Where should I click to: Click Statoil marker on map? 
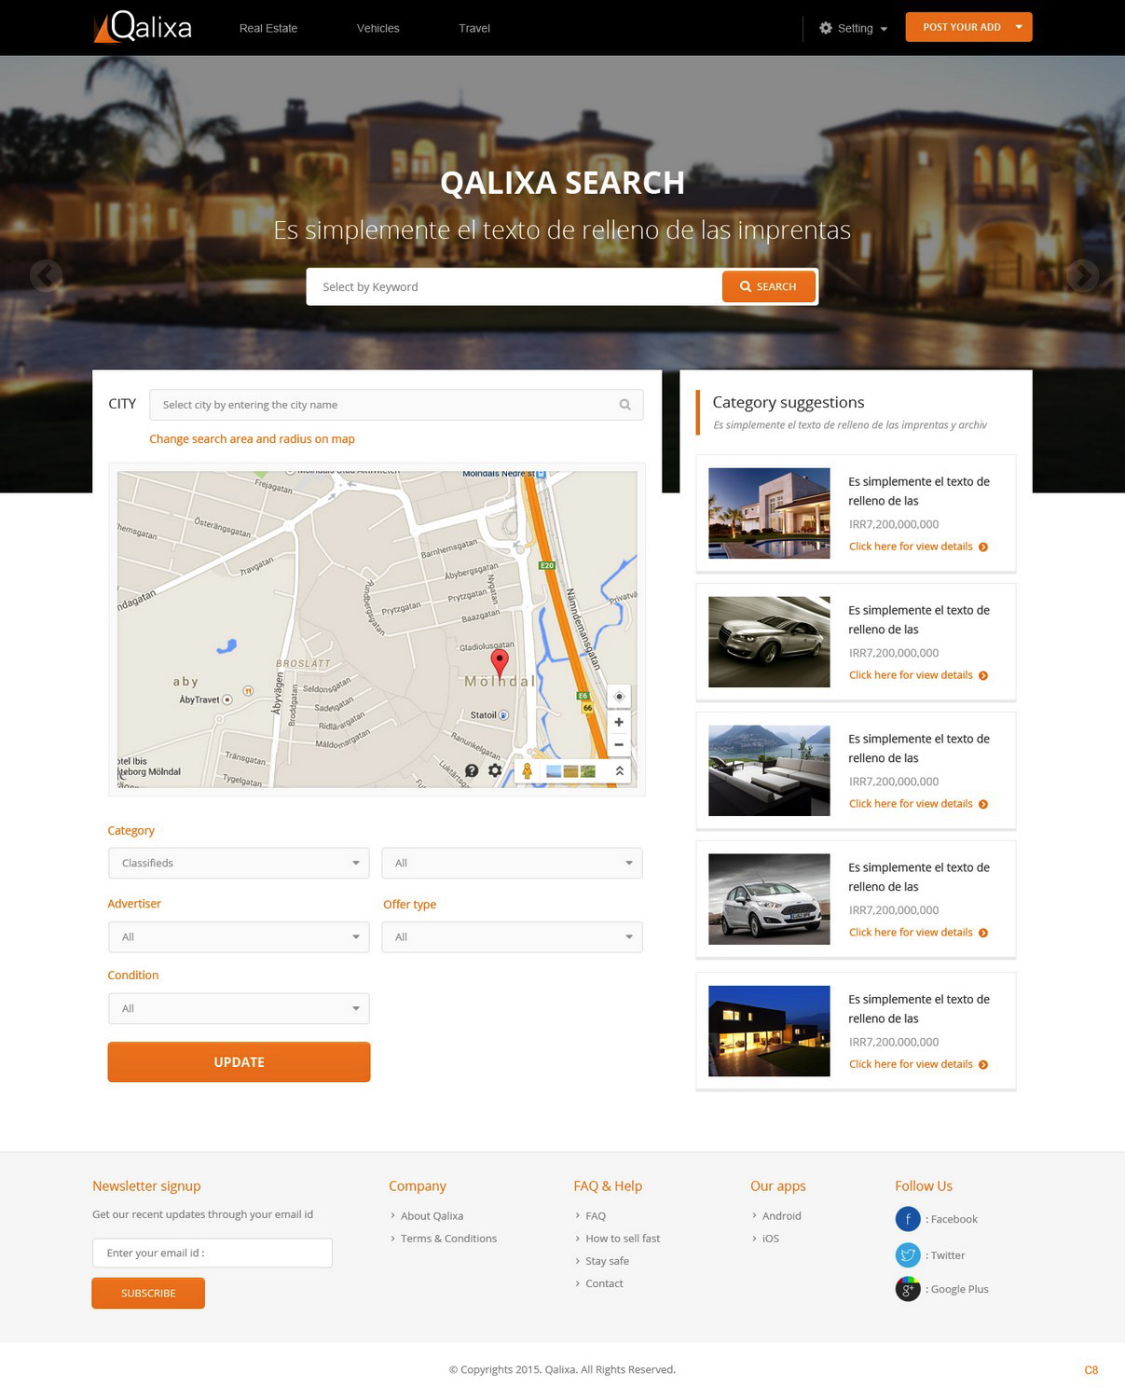(503, 715)
